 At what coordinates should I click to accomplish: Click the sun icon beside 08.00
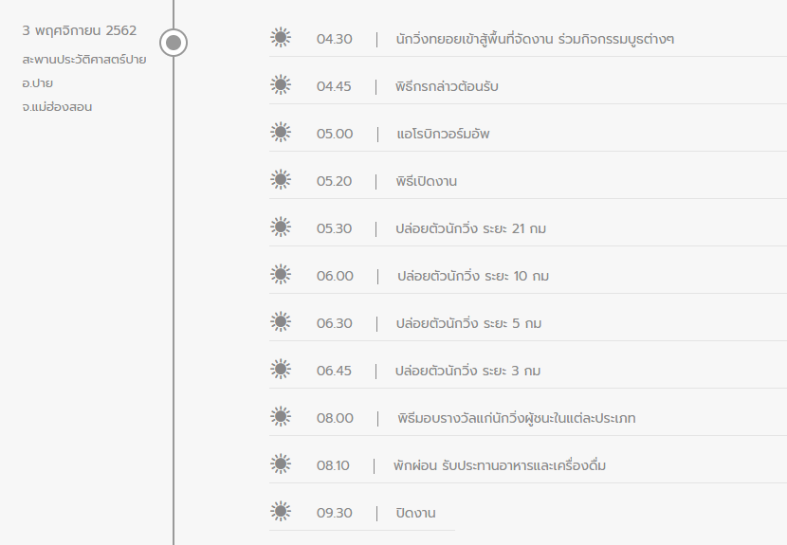(x=281, y=416)
